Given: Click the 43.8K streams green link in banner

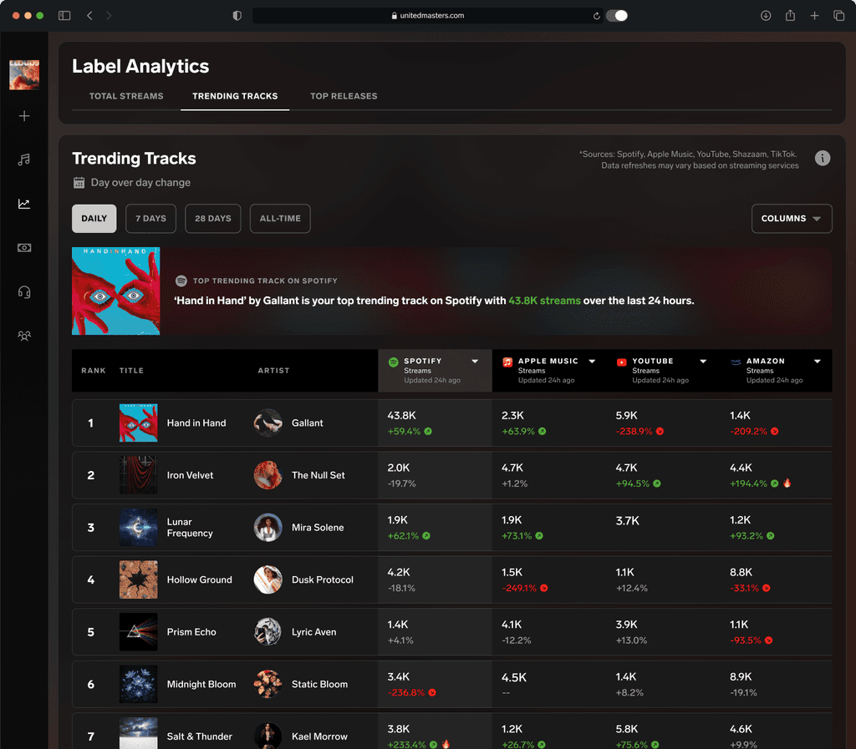Looking at the screenshot, I should [544, 301].
